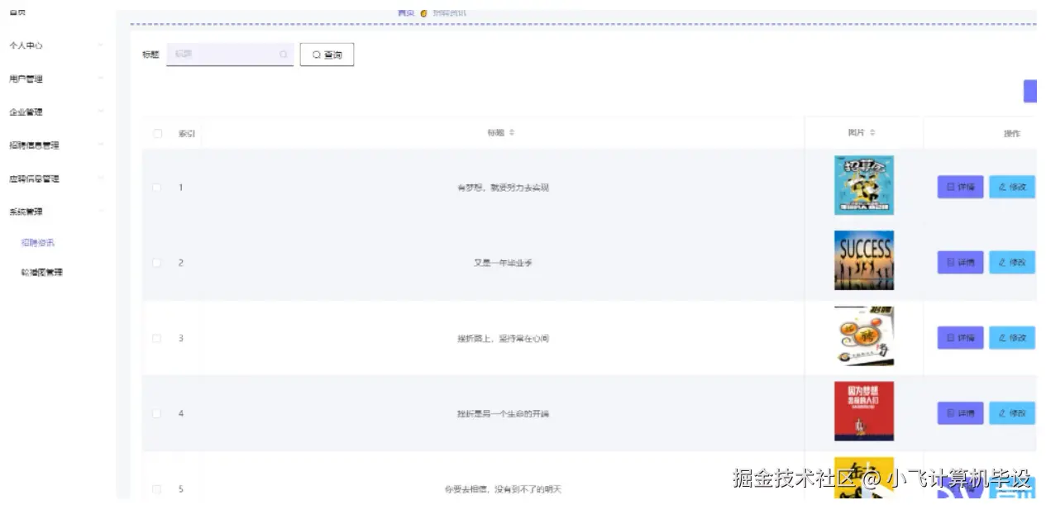This screenshot has height=505, width=1046.
Task: Open 详情 for row 3 挫折路上
Action: 960,337
